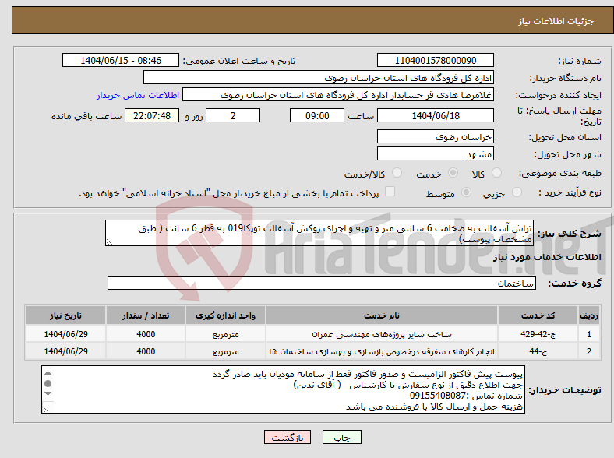Click the buyer notes textarea
Image resolution: width=614 pixels, height=458 pixels.
tap(283, 389)
